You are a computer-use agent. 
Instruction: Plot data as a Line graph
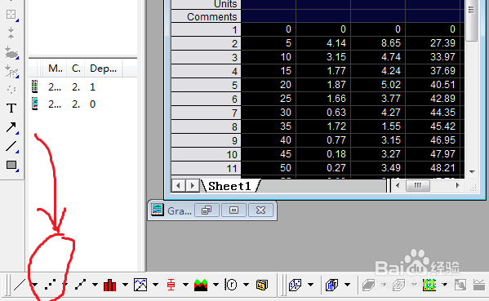pyautogui.click(x=20, y=285)
